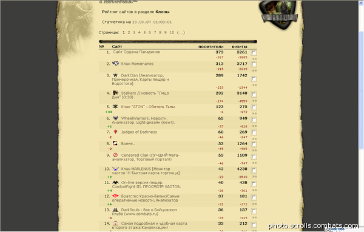This screenshot has height=232, width=364.
Task: Click the Judges of Darkness red icon
Action: pos(115,132)
